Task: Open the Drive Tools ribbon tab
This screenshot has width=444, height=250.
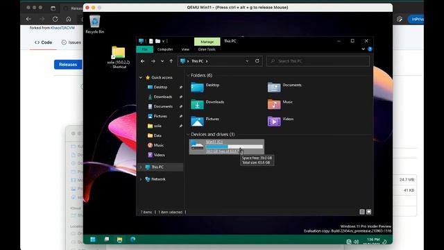Action: click(x=207, y=49)
